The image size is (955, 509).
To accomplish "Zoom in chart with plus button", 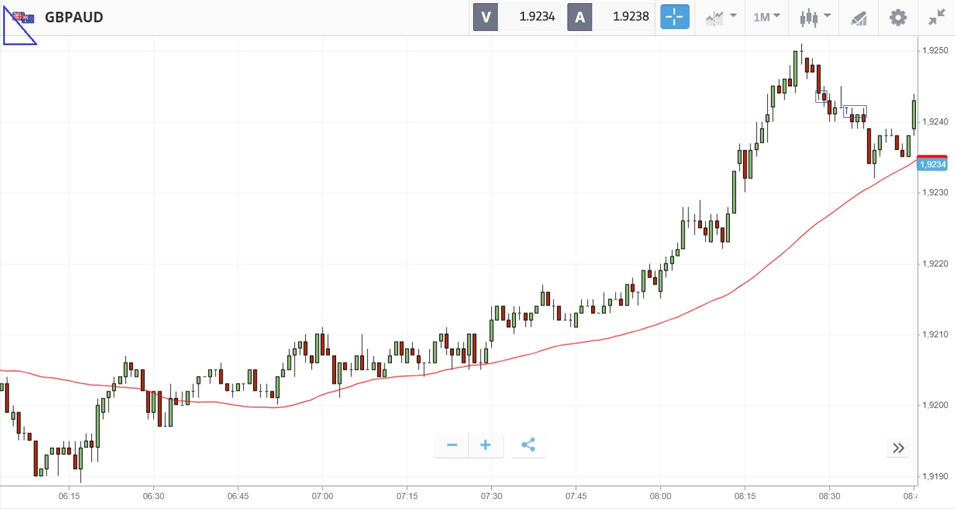I will [x=486, y=445].
